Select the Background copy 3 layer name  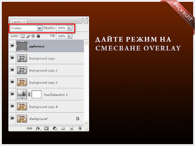(x=43, y=83)
